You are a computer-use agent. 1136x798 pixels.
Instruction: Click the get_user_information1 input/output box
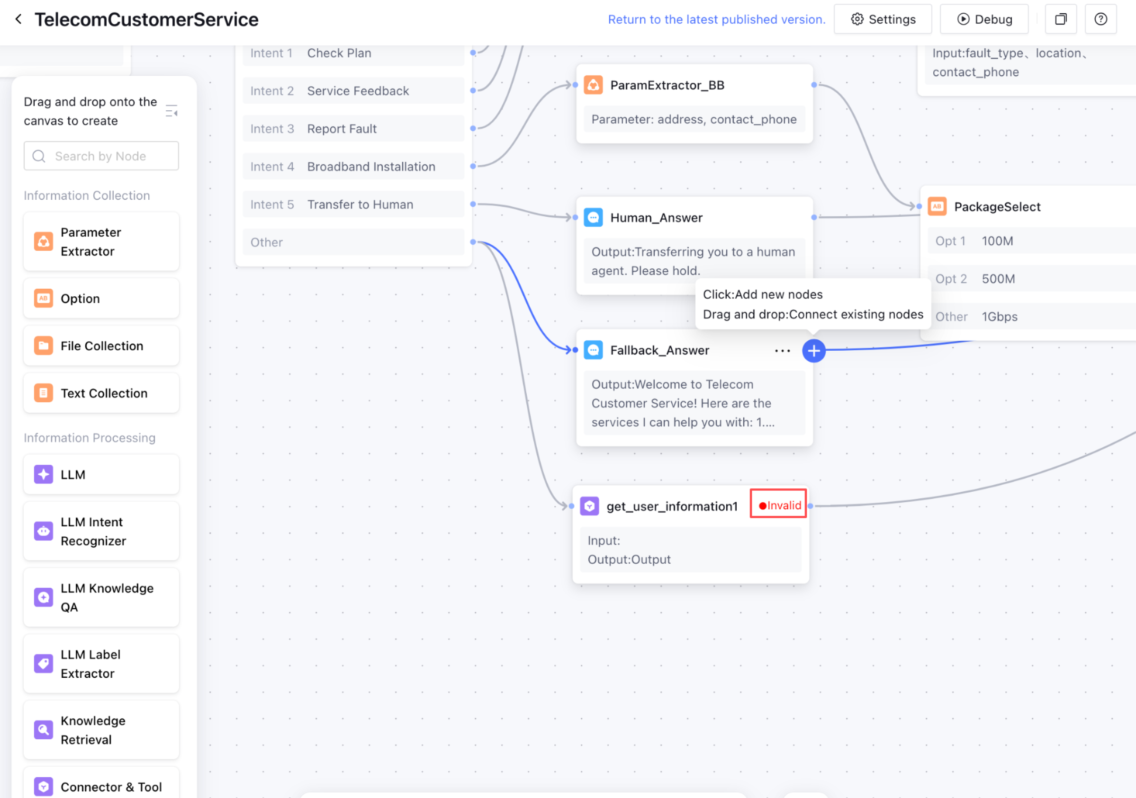(690, 550)
